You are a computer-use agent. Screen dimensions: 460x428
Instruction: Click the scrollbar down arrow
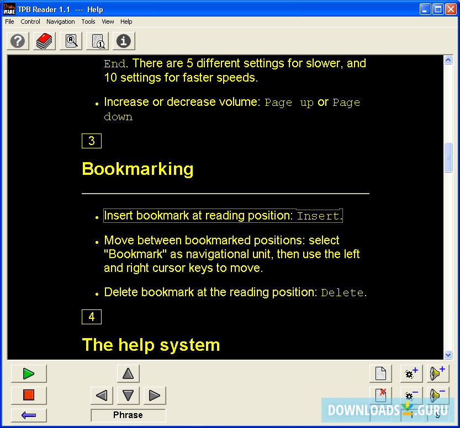click(x=448, y=355)
